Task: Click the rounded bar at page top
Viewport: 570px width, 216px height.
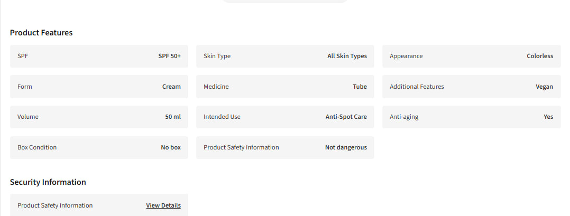Action: [x=285, y=1]
